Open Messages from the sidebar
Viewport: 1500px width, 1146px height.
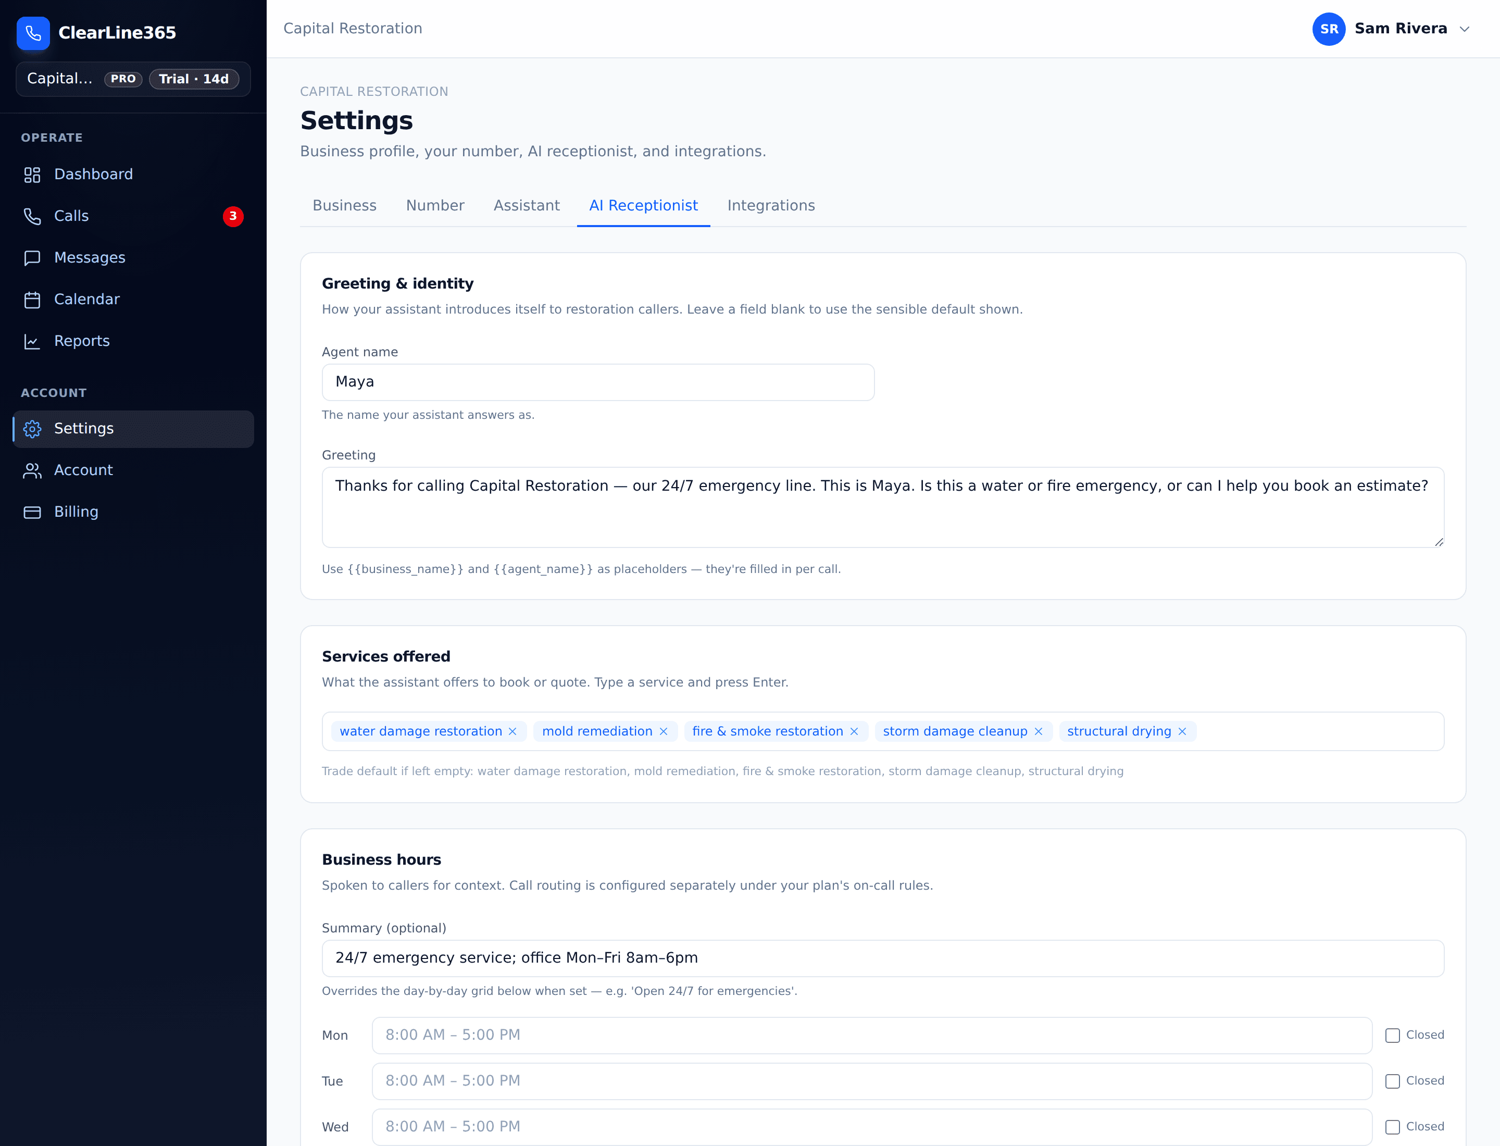[133, 258]
